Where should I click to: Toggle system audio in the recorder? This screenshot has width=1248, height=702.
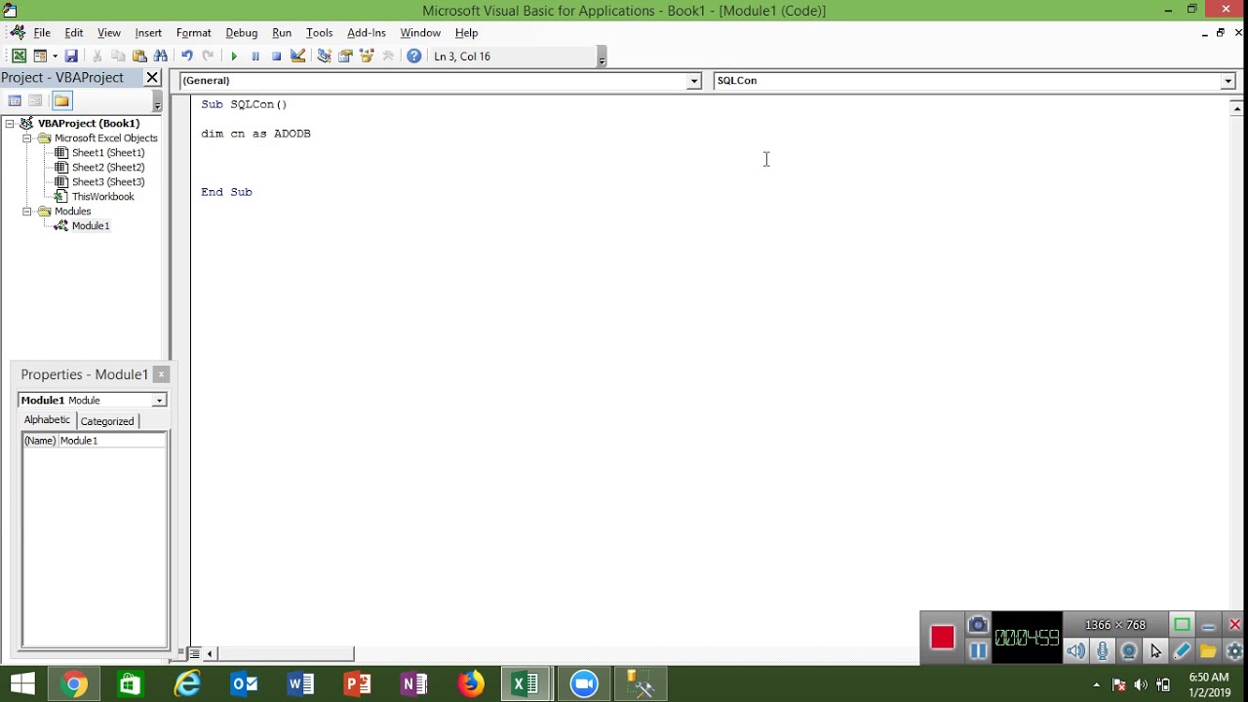coord(1075,651)
